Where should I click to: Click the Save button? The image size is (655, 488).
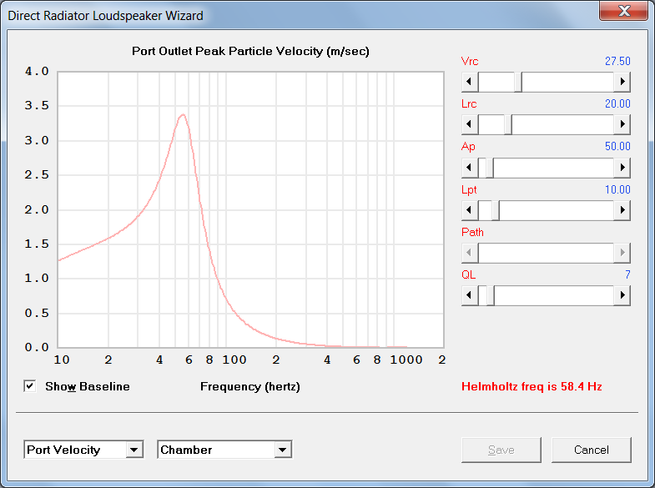(x=501, y=450)
